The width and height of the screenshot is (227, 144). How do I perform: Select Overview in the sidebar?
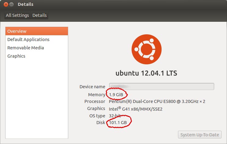[x=37, y=31]
